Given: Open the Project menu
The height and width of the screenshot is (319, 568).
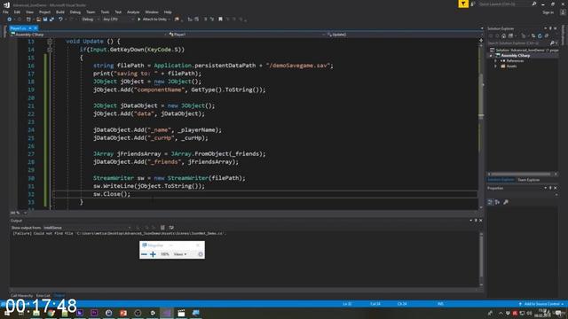Looking at the screenshot, I should coord(44,12).
